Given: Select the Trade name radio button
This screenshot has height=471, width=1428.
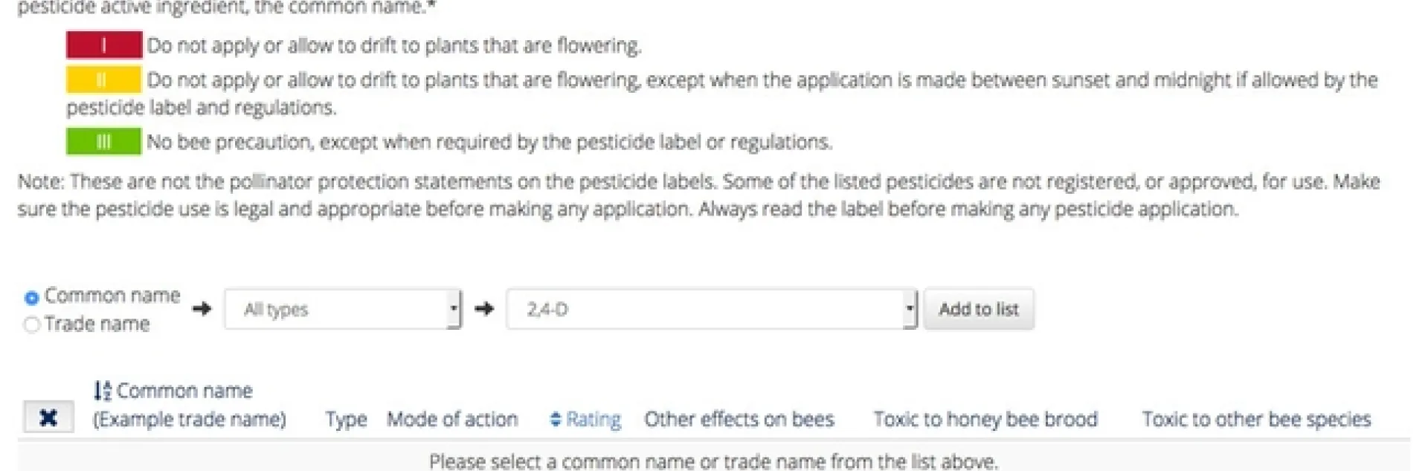Looking at the screenshot, I should coord(30,325).
